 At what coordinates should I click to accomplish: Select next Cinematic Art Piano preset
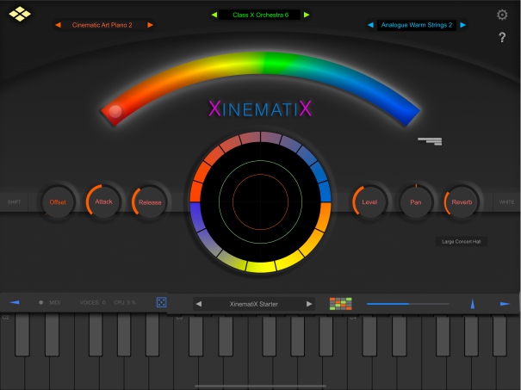point(150,25)
